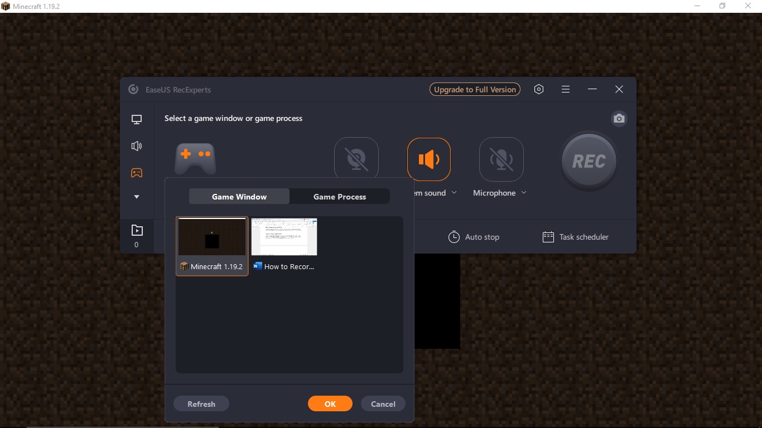The width and height of the screenshot is (762, 428).
Task: Click the "Minecraft 1.19.2" label under thumbnail
Action: (216, 266)
